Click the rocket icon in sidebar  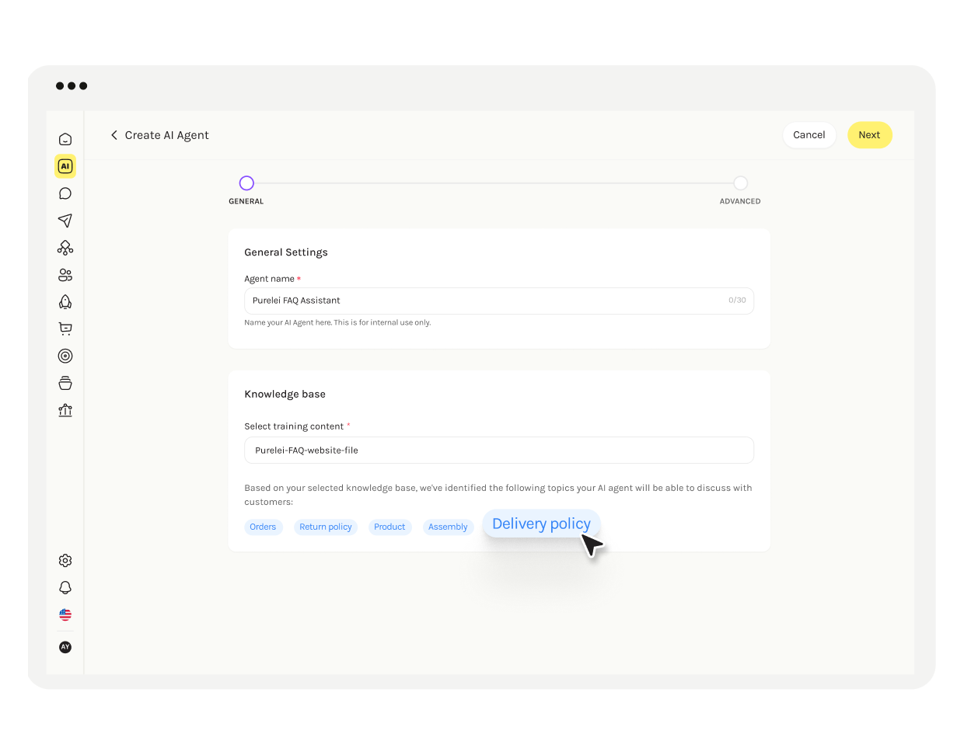tap(65, 302)
